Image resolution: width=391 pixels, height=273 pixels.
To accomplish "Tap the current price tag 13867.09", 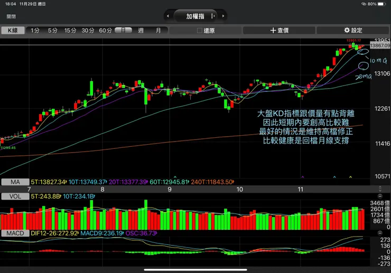I will (380, 45).
